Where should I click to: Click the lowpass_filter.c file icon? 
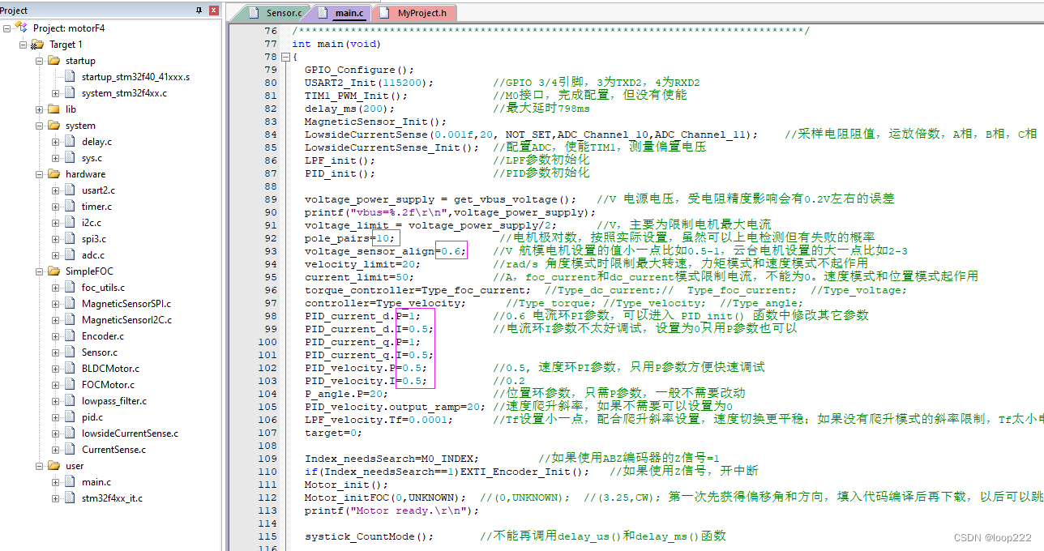coord(71,401)
